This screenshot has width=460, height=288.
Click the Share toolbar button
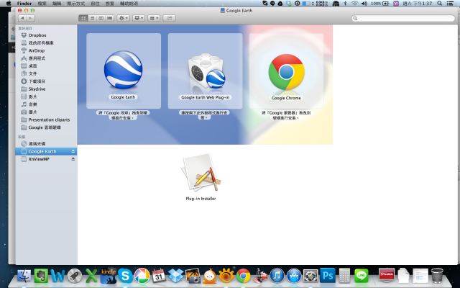(x=170, y=18)
